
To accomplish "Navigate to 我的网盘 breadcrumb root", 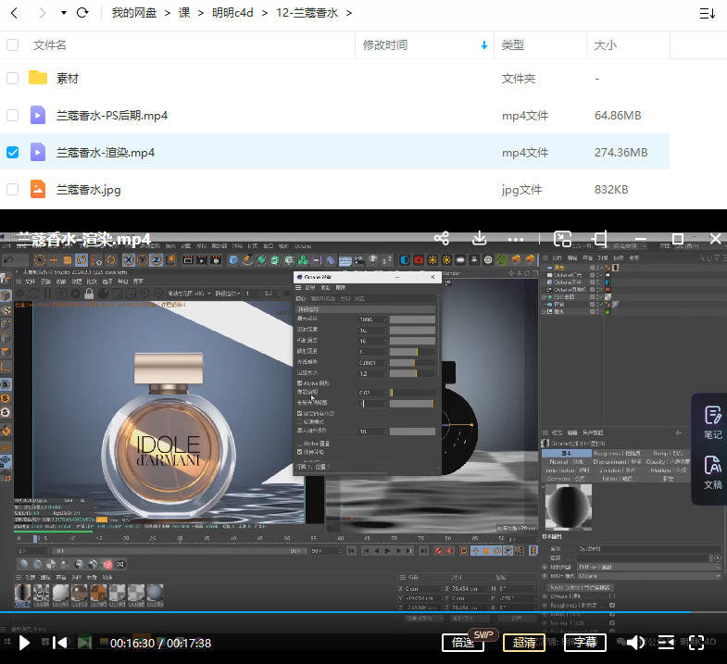I will tap(134, 13).
